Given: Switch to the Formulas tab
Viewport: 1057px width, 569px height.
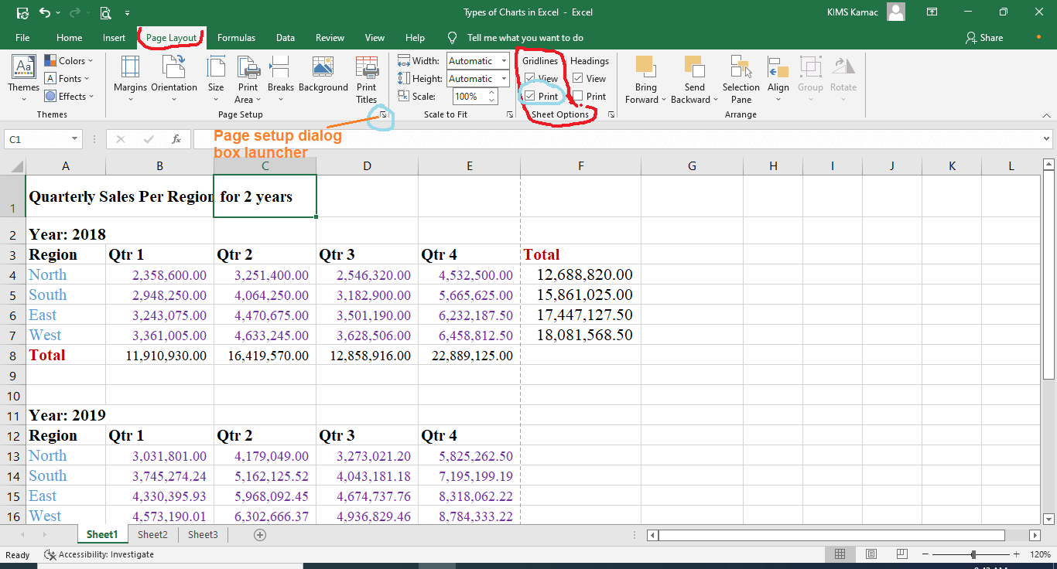Looking at the screenshot, I should [236, 37].
